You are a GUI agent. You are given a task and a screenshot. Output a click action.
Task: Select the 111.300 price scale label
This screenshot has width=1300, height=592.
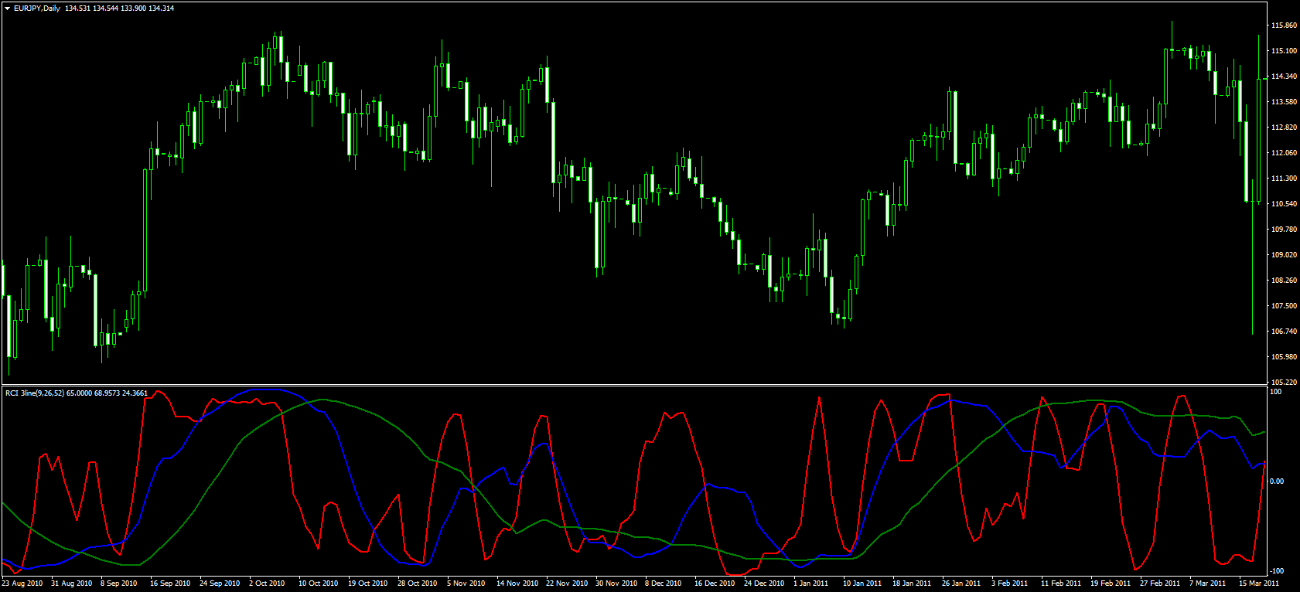(x=1283, y=179)
